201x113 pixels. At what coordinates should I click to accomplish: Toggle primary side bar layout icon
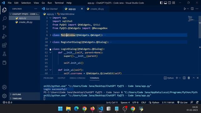161,3
